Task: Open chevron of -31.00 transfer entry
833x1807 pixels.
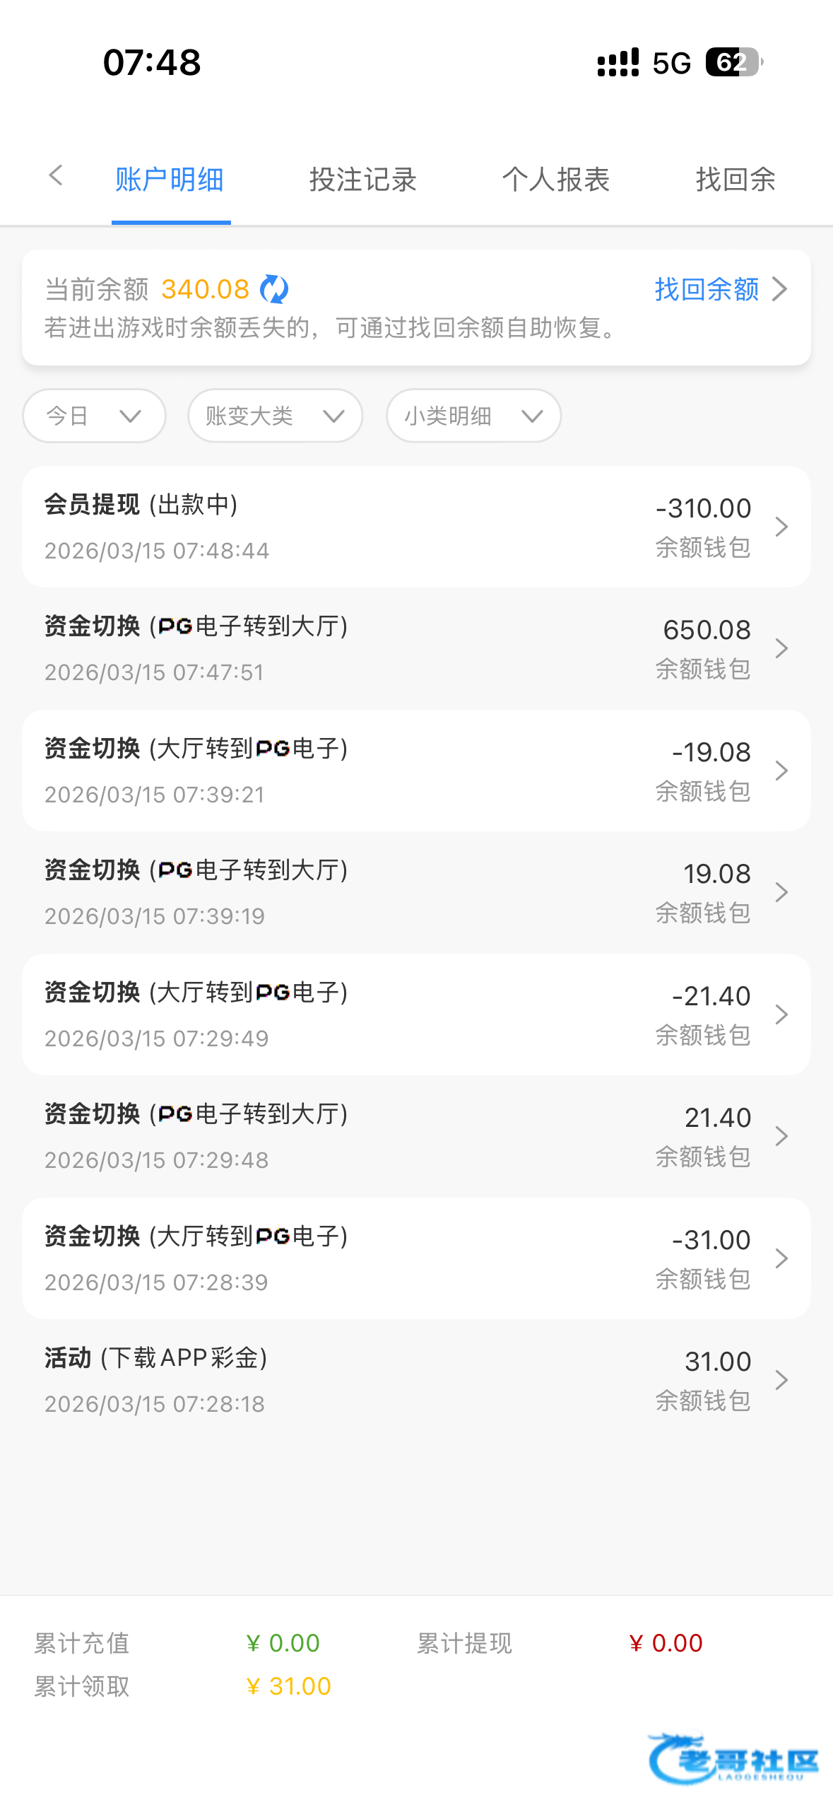Action: (x=781, y=1258)
